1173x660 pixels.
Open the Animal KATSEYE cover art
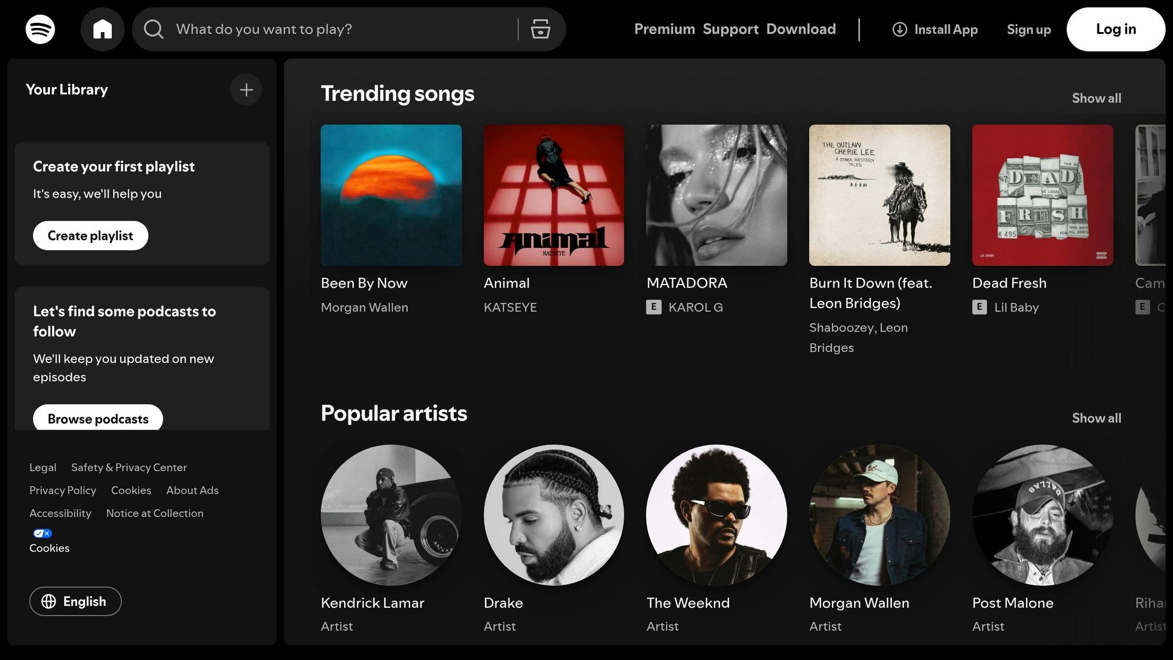pyautogui.click(x=554, y=195)
